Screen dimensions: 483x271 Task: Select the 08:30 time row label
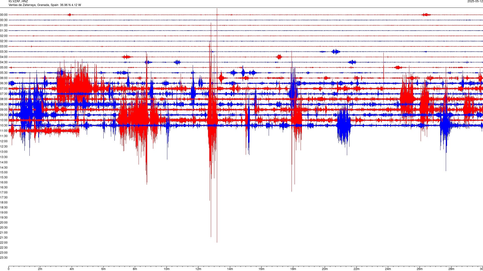coord(4,104)
